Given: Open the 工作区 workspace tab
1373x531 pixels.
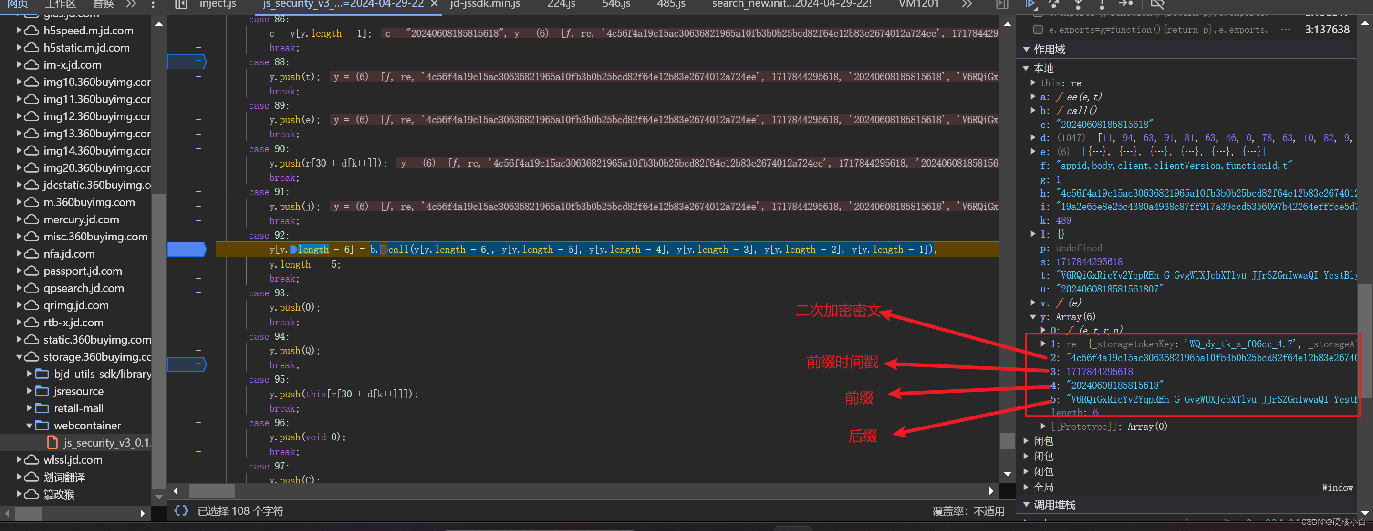Looking at the screenshot, I should click(x=60, y=4).
